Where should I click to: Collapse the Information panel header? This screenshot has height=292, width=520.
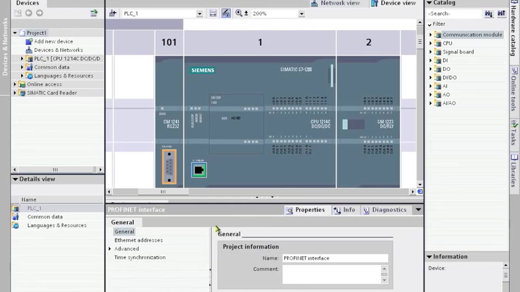[x=429, y=257]
